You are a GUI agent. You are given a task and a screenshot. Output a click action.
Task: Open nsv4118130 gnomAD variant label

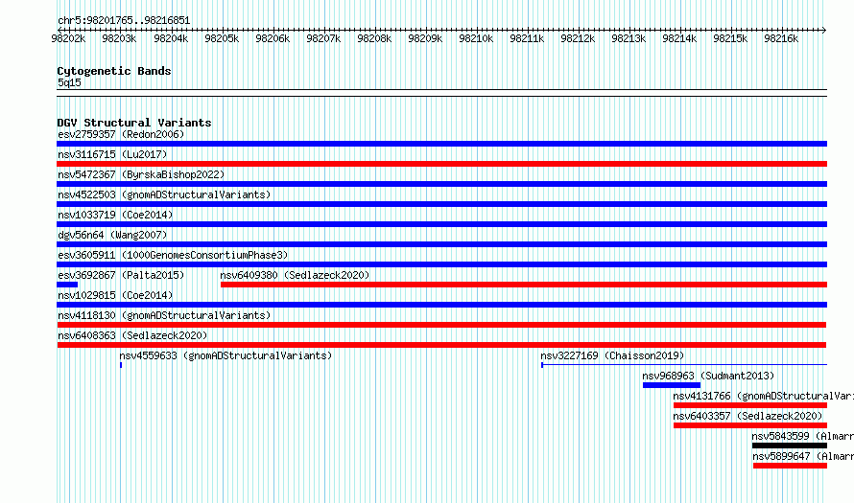[x=164, y=315]
